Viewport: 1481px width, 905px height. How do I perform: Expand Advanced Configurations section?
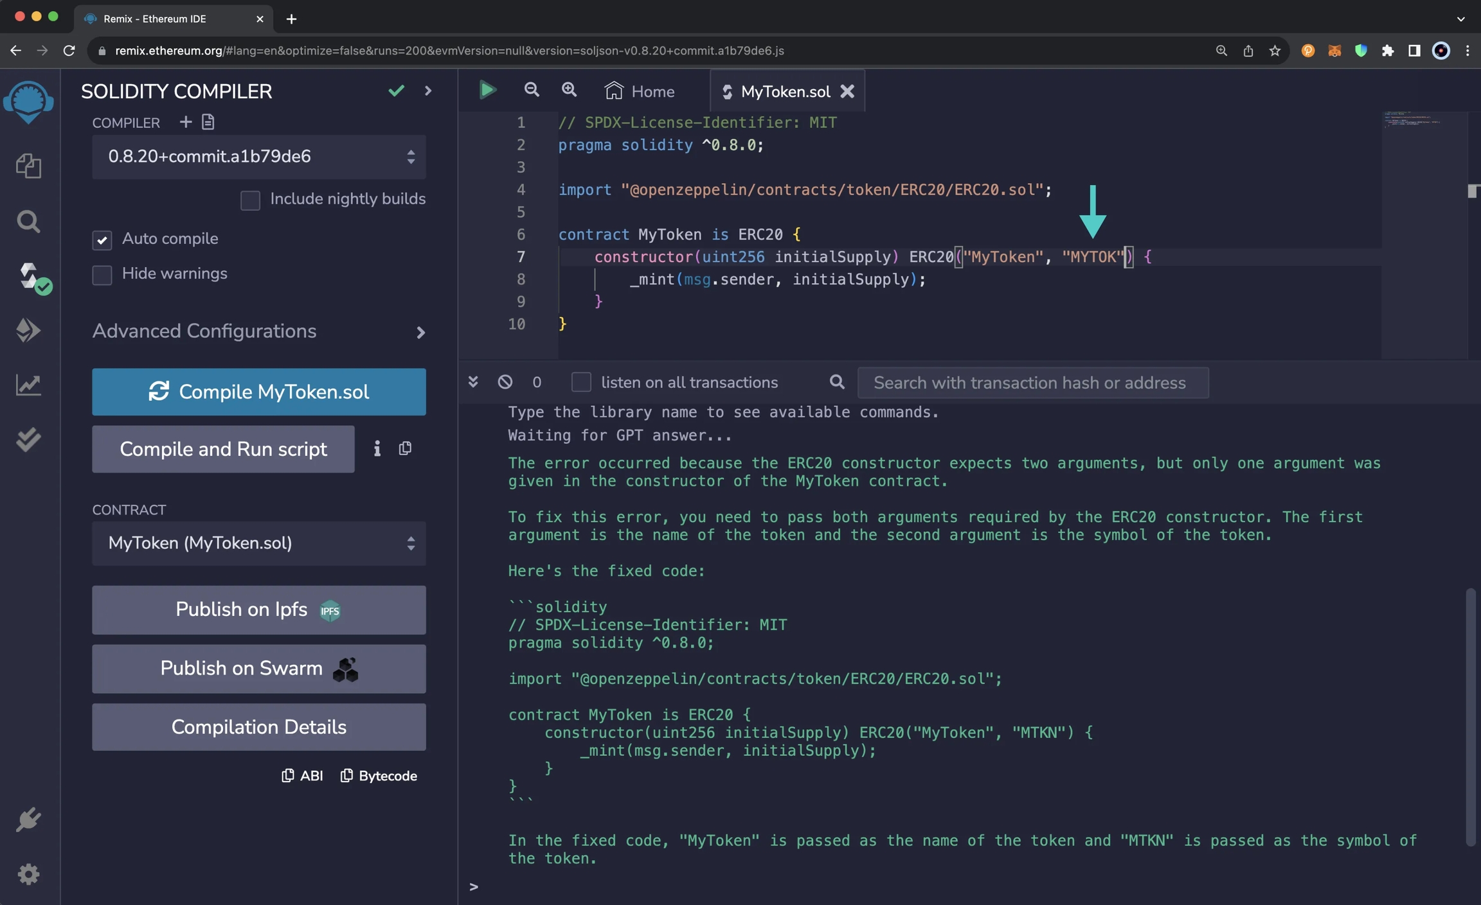tap(258, 331)
